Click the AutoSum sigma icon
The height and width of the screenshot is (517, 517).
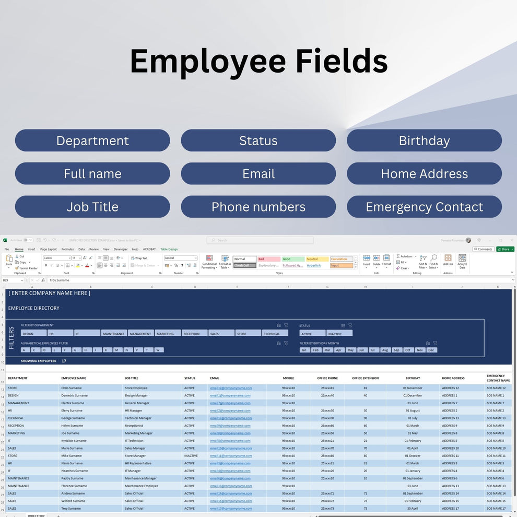coord(398,256)
